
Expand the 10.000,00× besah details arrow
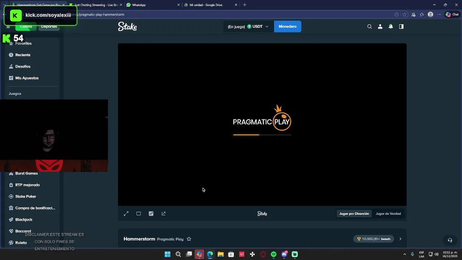click(x=400, y=239)
